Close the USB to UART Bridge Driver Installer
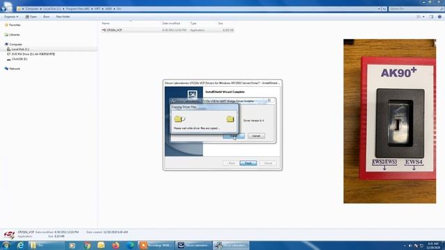 tap(269, 100)
